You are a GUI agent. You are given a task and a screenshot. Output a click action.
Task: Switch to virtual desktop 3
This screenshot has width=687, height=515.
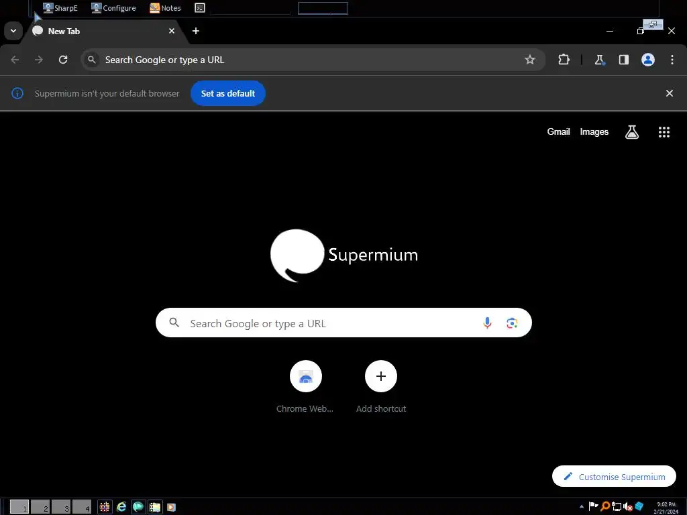[x=61, y=507]
